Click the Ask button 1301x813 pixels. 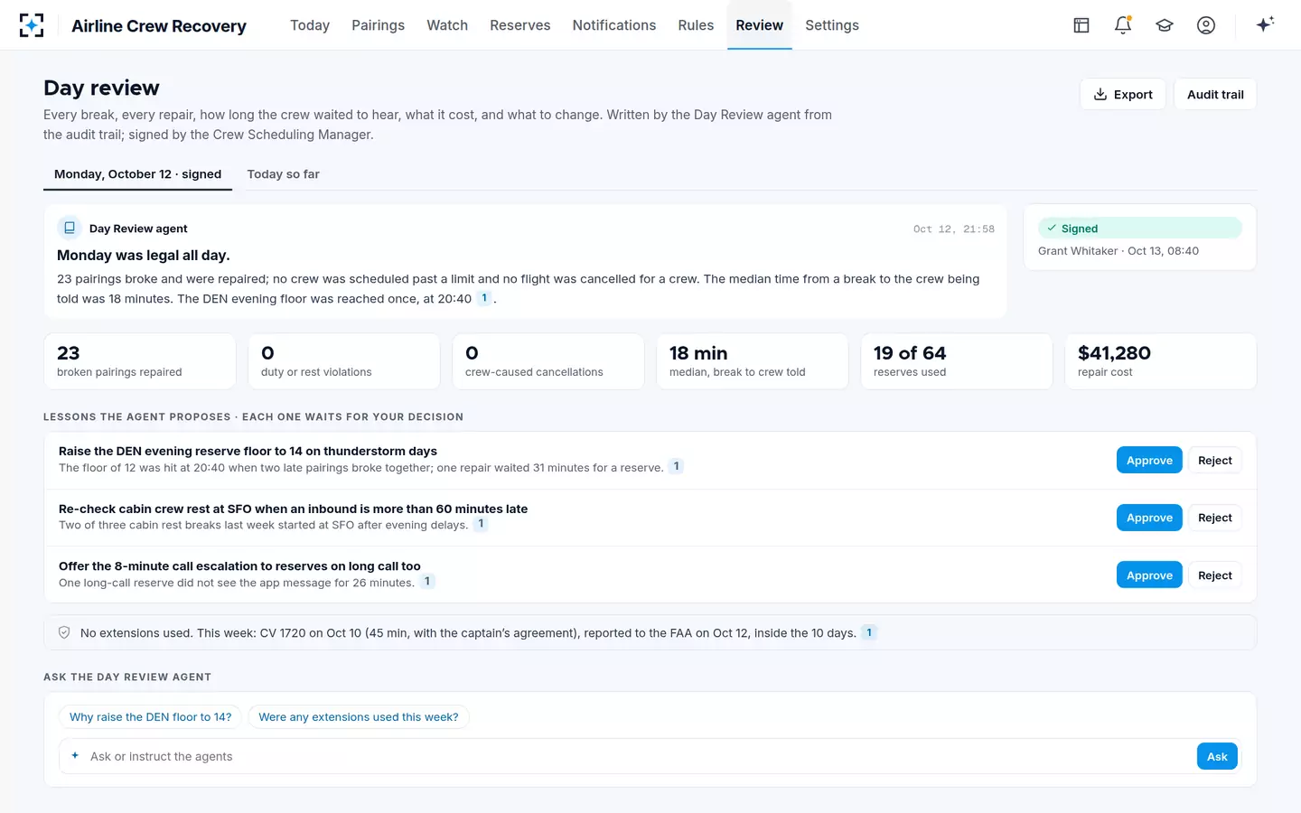click(1217, 757)
